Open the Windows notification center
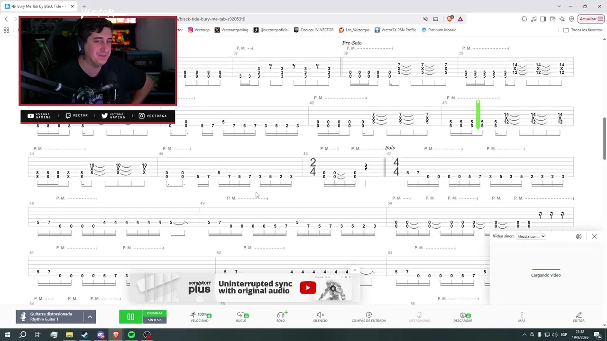 coord(598,335)
